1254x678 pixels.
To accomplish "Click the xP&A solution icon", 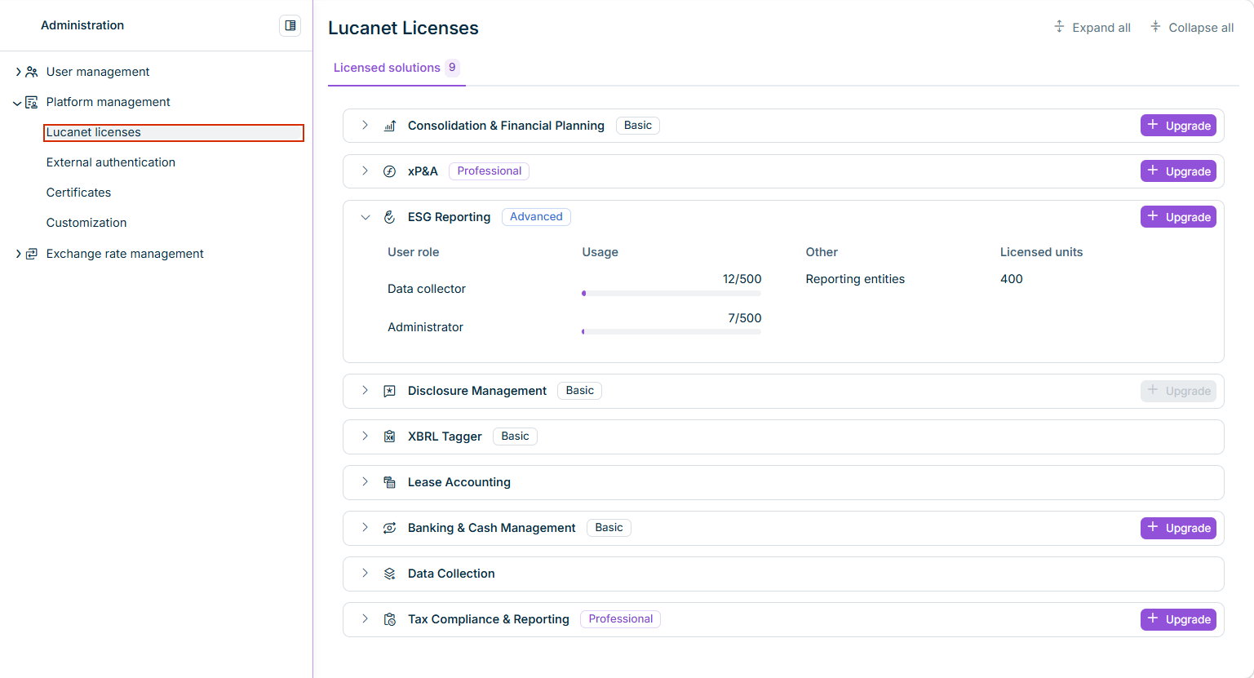I will (x=390, y=171).
